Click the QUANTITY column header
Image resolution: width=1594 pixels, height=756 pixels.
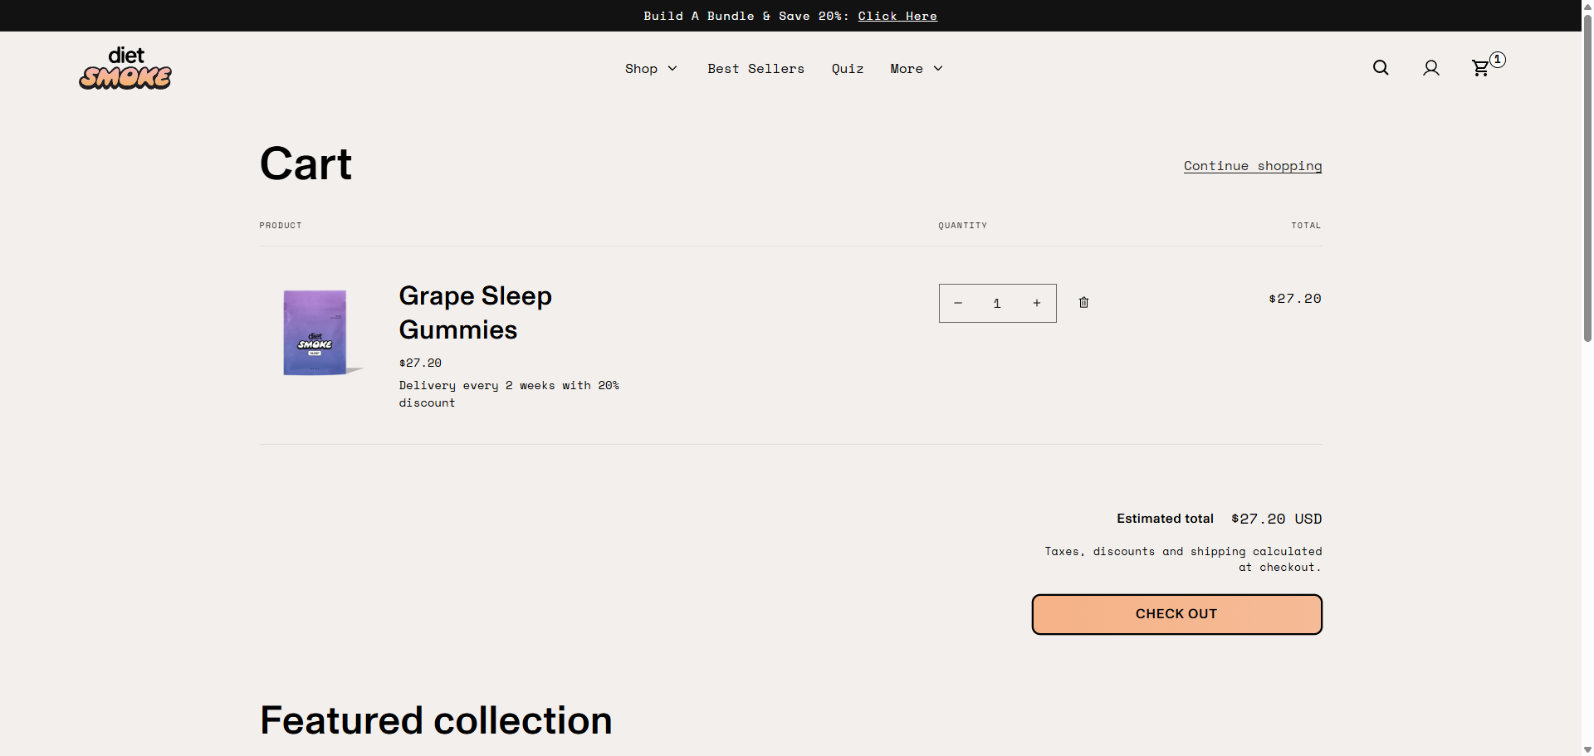[962, 226]
